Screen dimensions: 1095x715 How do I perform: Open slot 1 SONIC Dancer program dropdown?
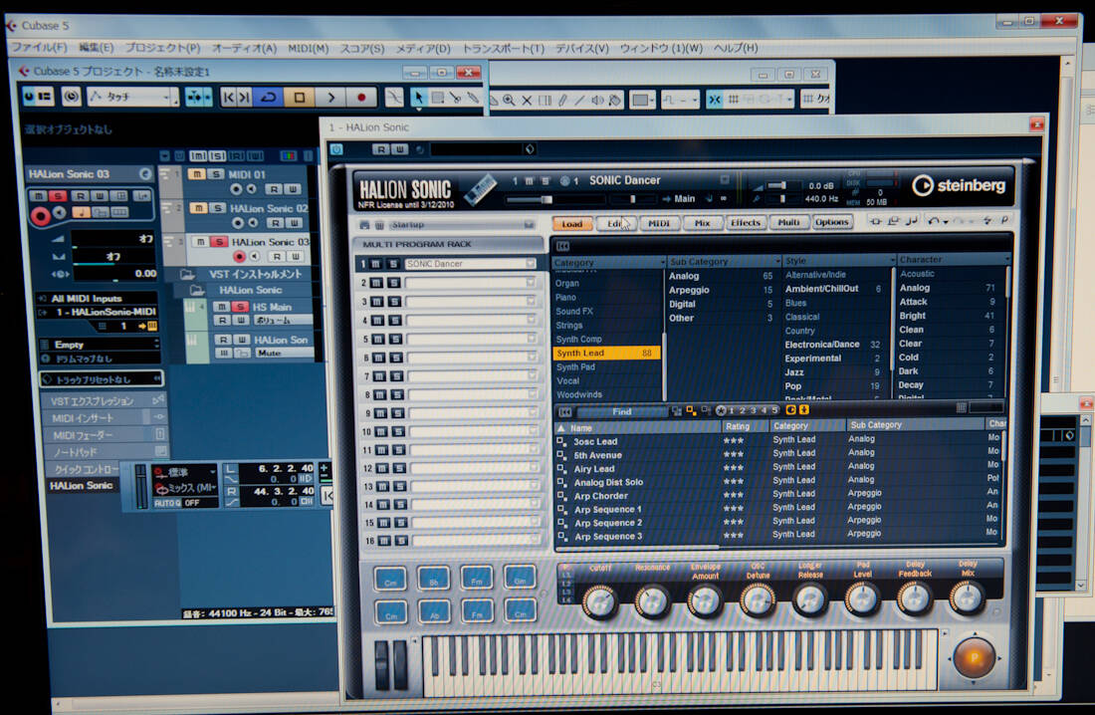(x=530, y=264)
